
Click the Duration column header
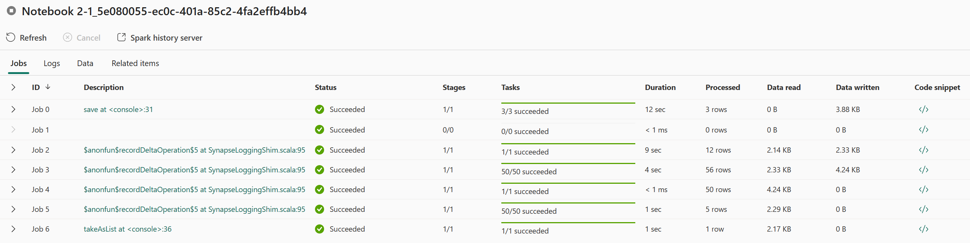pyautogui.click(x=660, y=87)
